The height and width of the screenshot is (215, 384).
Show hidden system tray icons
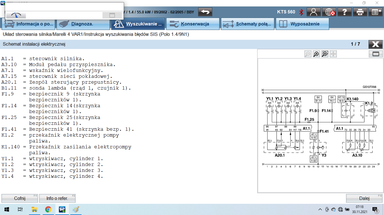320,209
